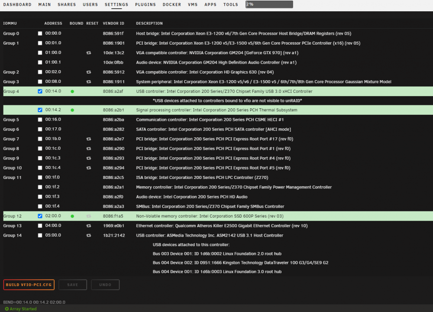Uncheck the Thermal Subsystem 00:14.2 checkbox
433x312 pixels.
click(40, 110)
